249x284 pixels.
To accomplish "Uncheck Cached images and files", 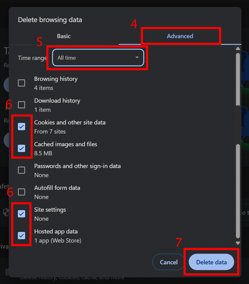I will coord(22,148).
